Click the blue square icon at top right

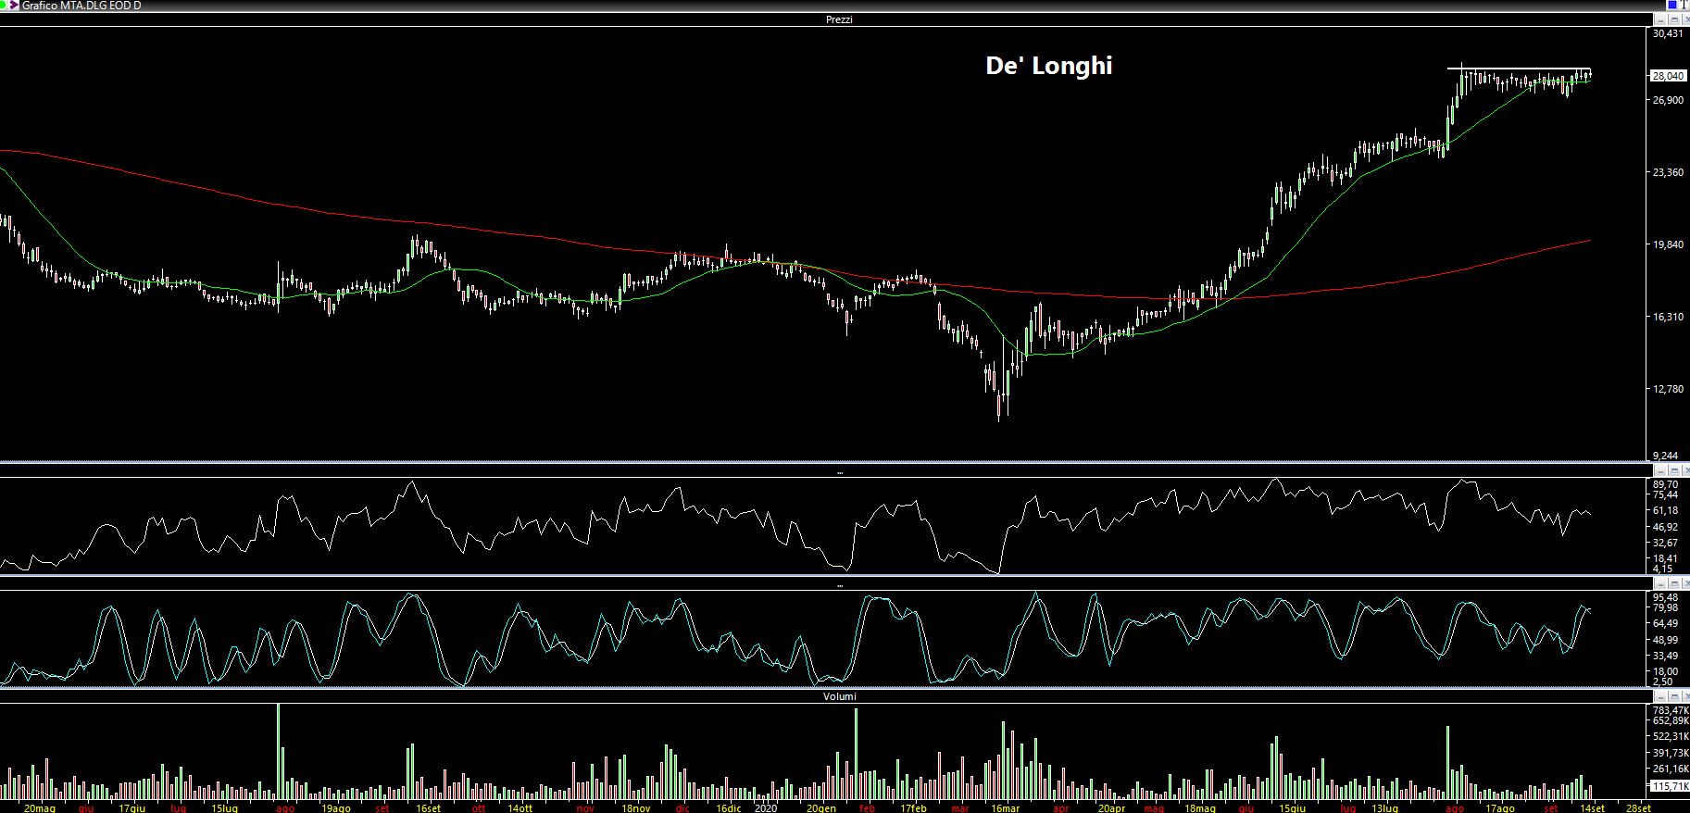tap(1672, 5)
